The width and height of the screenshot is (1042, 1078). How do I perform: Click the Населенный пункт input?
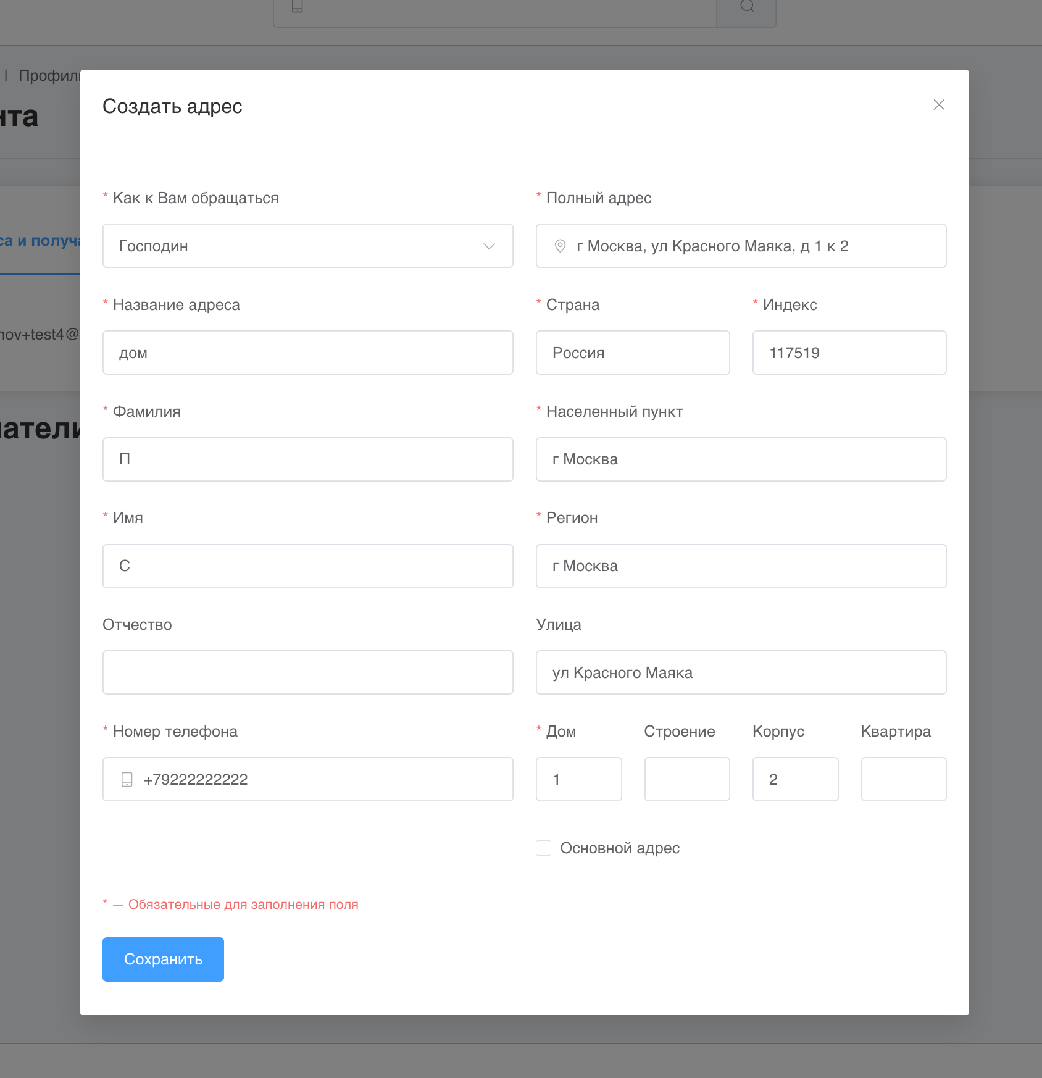coord(741,459)
